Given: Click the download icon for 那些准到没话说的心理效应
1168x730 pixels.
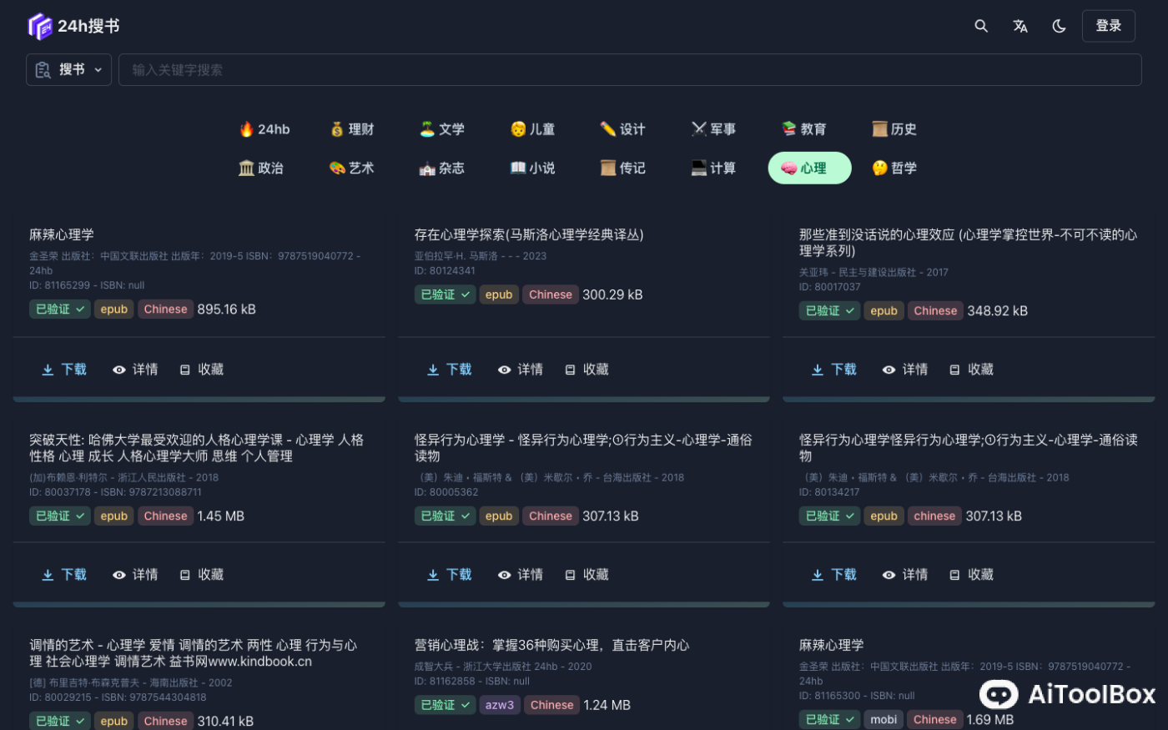Looking at the screenshot, I should pos(818,369).
